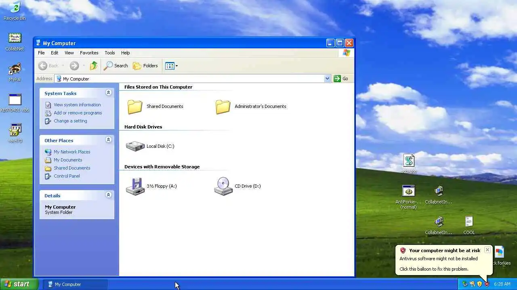This screenshot has width=517, height=290.
Task: Open the Search magnifier toolbar button
Action: point(116,66)
